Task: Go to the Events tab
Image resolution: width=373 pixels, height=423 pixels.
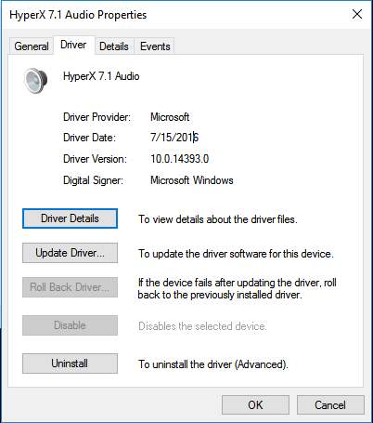Action: 155,46
